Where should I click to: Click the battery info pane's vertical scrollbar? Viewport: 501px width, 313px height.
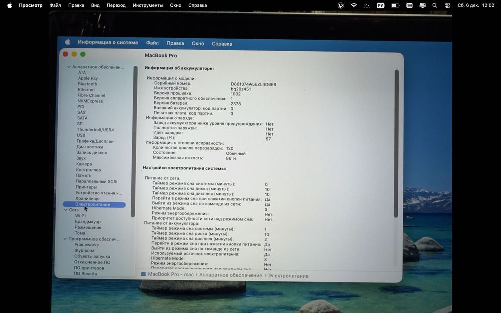(396, 143)
